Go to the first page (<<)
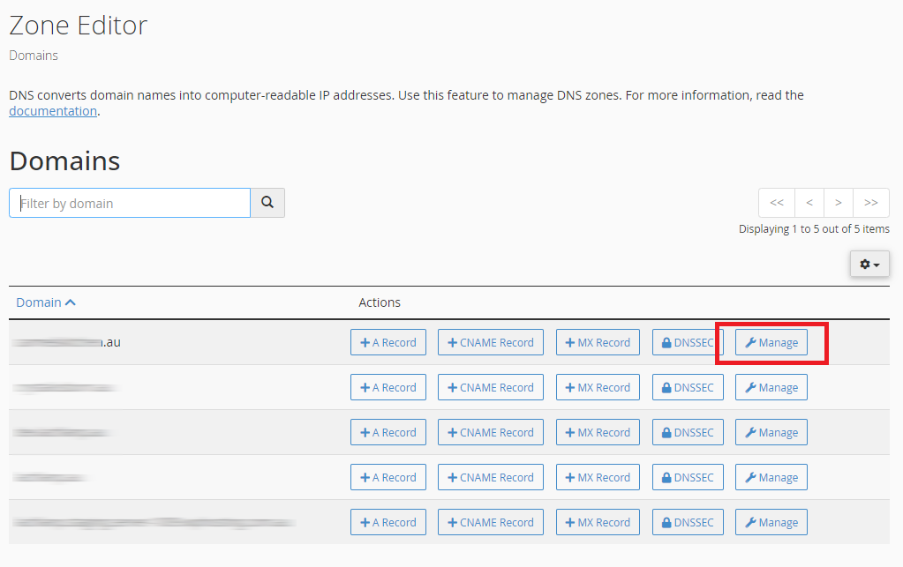Screen dimensions: 903x567 pos(777,203)
